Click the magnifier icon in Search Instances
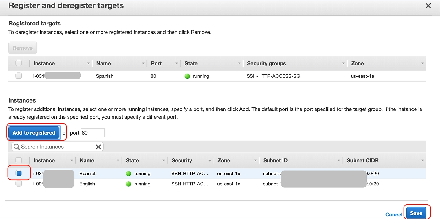 [17, 147]
